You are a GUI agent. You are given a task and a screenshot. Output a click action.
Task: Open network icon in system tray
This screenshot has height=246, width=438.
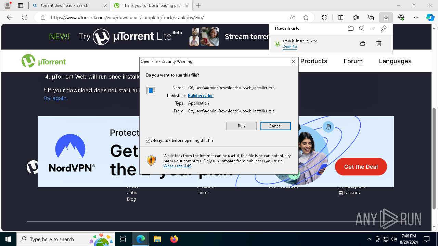[386, 239]
